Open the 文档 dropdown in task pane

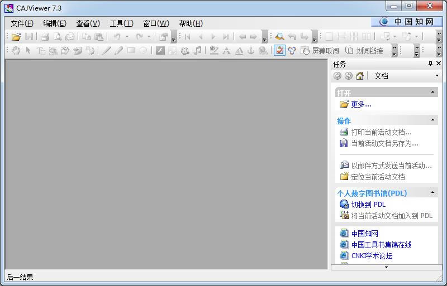437,76
